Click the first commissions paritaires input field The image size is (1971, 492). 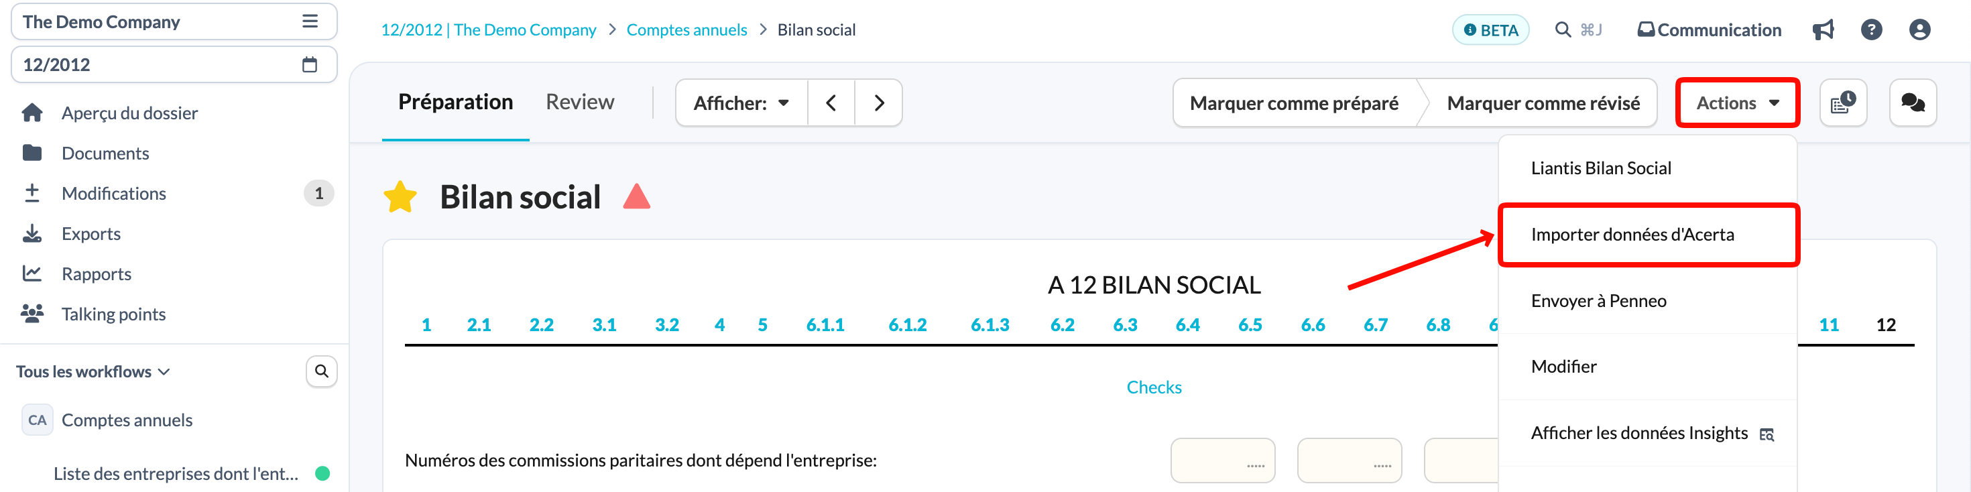pos(1222,460)
